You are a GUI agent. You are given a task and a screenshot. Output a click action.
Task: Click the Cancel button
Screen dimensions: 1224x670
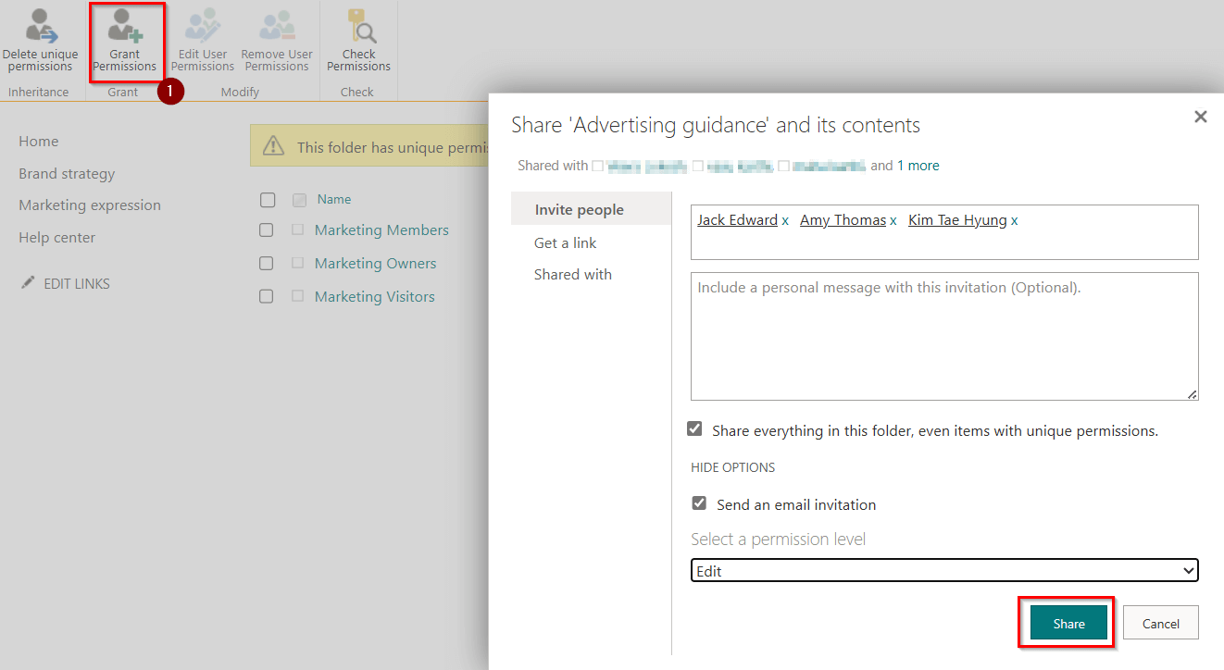[1161, 624]
